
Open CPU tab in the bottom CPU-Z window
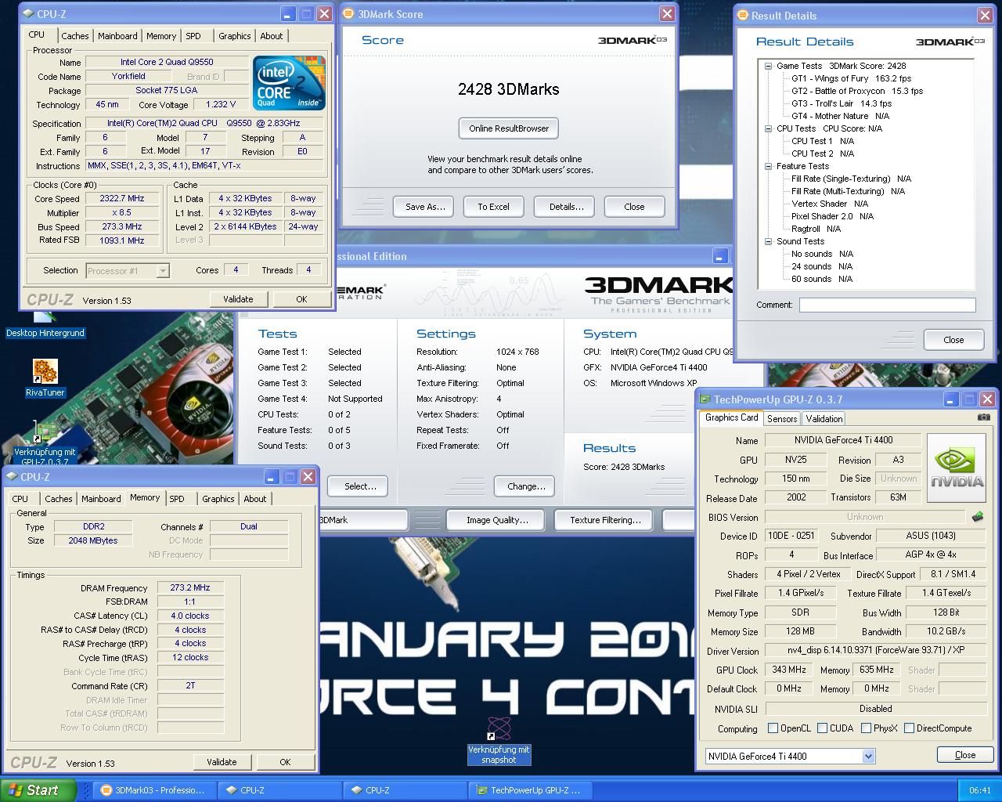[x=20, y=499]
